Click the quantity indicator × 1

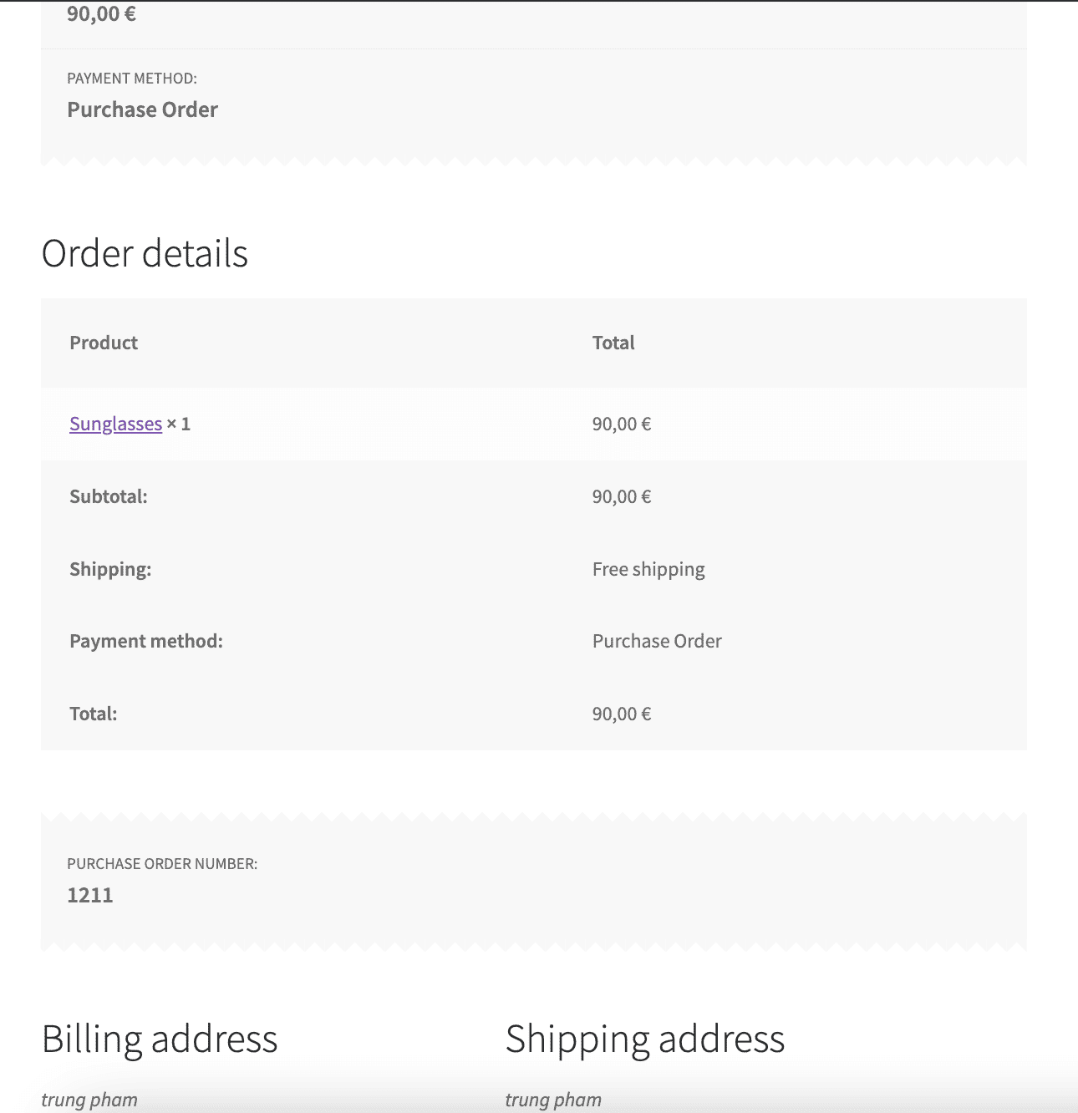tap(180, 424)
